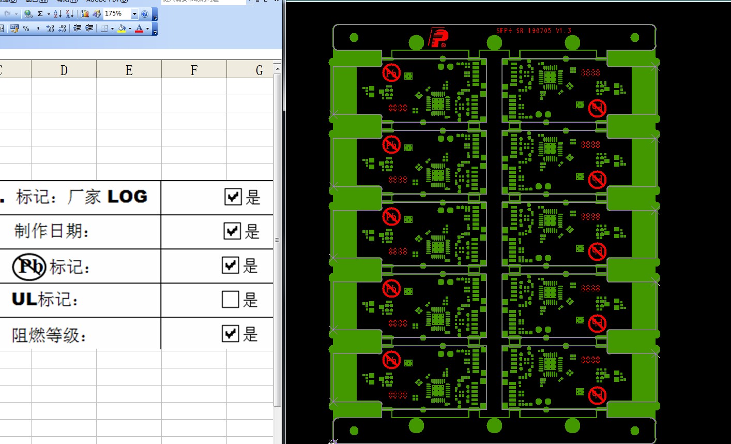Uncheck the 阻燃等级 是 checkbox
This screenshot has height=444, width=731.
[x=230, y=333]
